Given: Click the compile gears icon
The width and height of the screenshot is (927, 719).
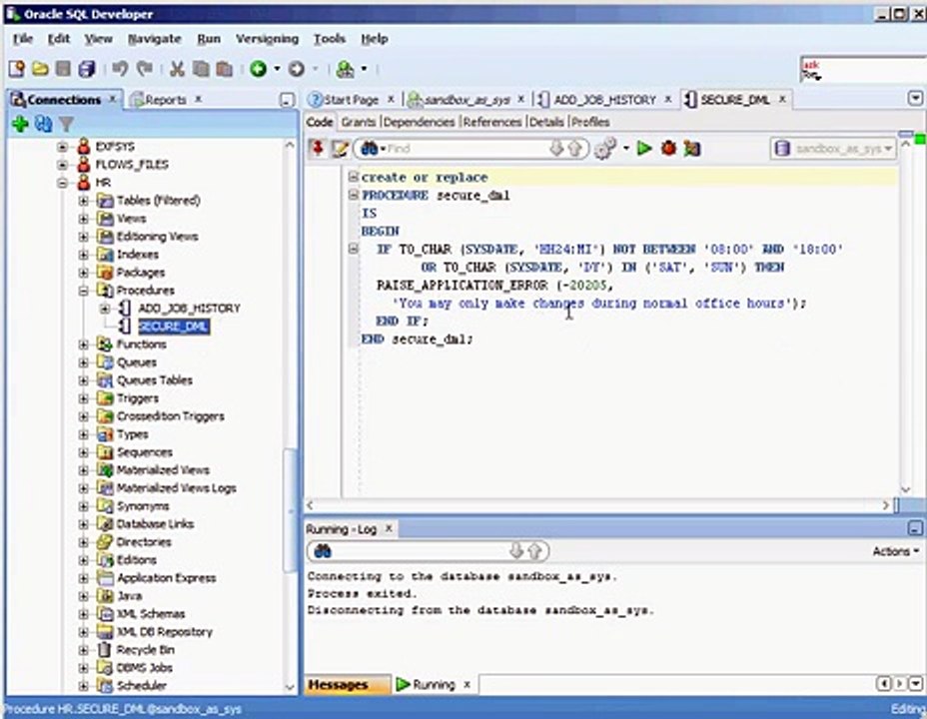Looking at the screenshot, I should [x=605, y=148].
